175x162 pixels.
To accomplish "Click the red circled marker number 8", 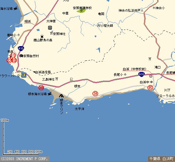I will [x=150, y=88].
